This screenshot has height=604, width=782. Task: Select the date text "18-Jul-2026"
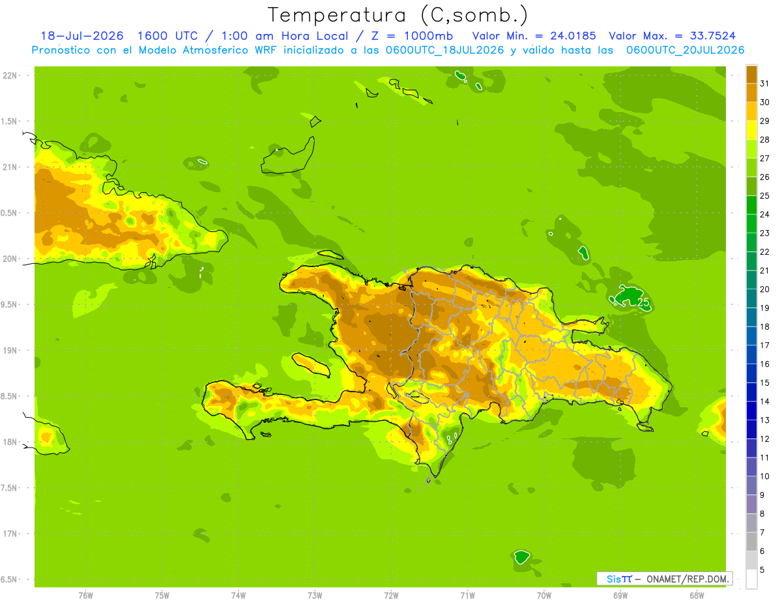tap(82, 36)
